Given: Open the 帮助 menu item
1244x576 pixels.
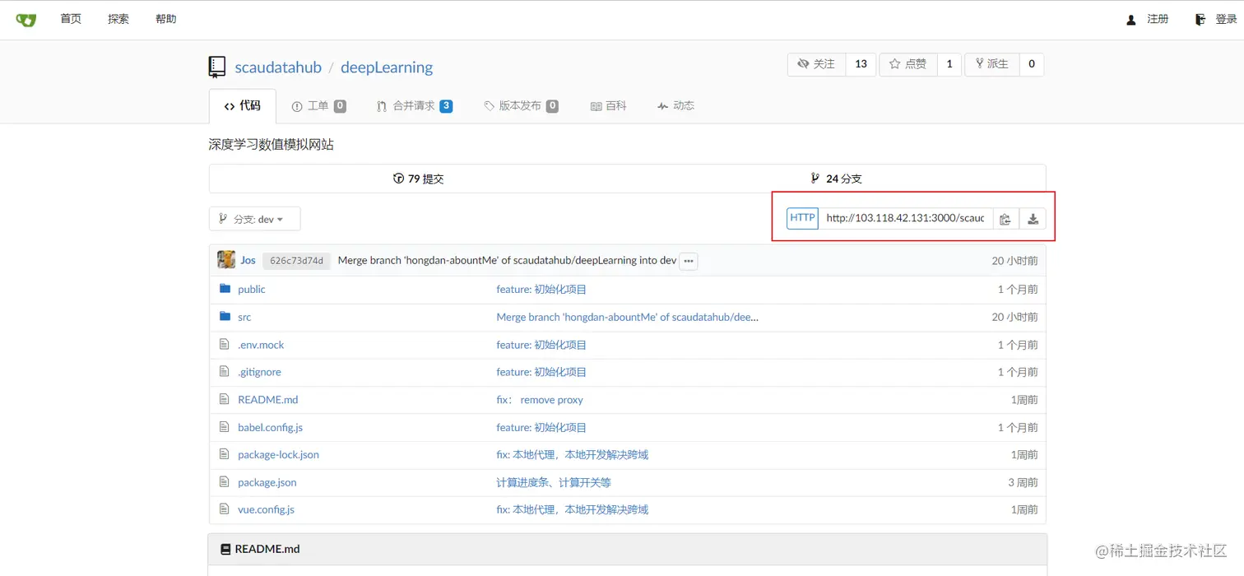Looking at the screenshot, I should point(166,19).
